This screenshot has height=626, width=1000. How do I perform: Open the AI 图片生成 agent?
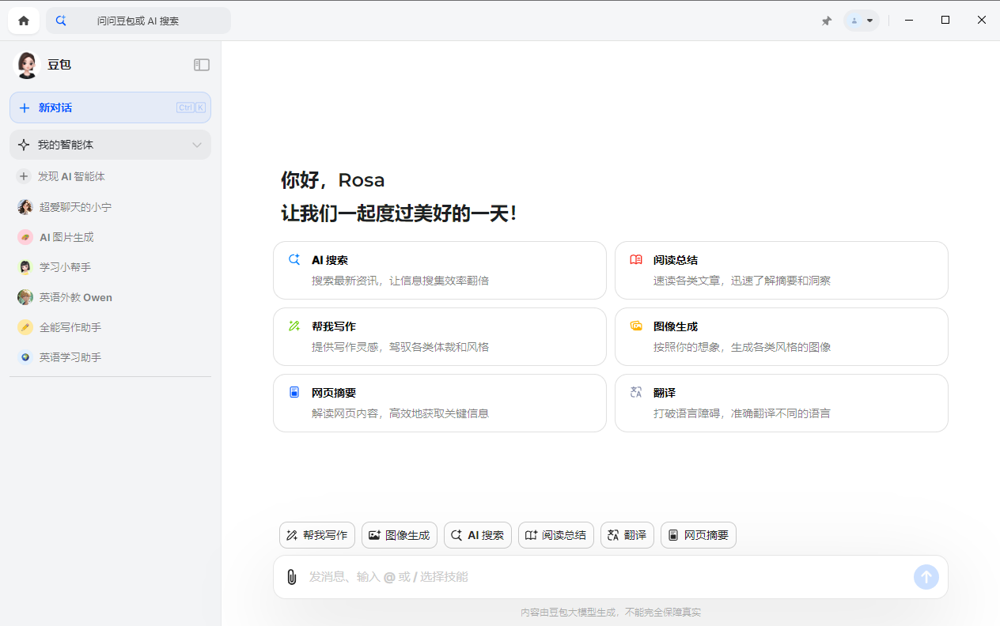click(69, 236)
